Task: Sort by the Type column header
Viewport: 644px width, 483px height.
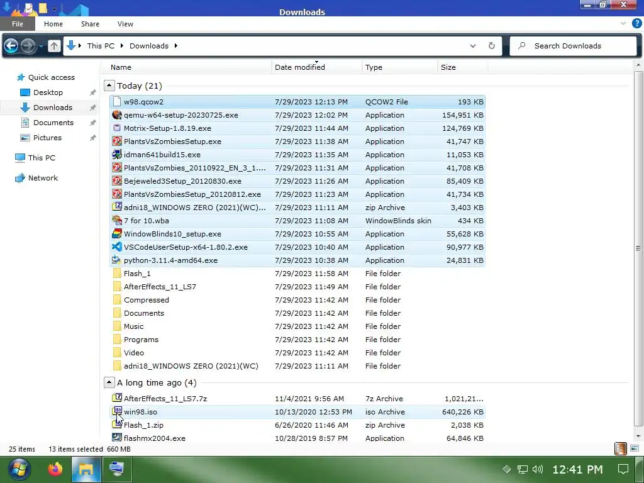Action: [x=399, y=67]
